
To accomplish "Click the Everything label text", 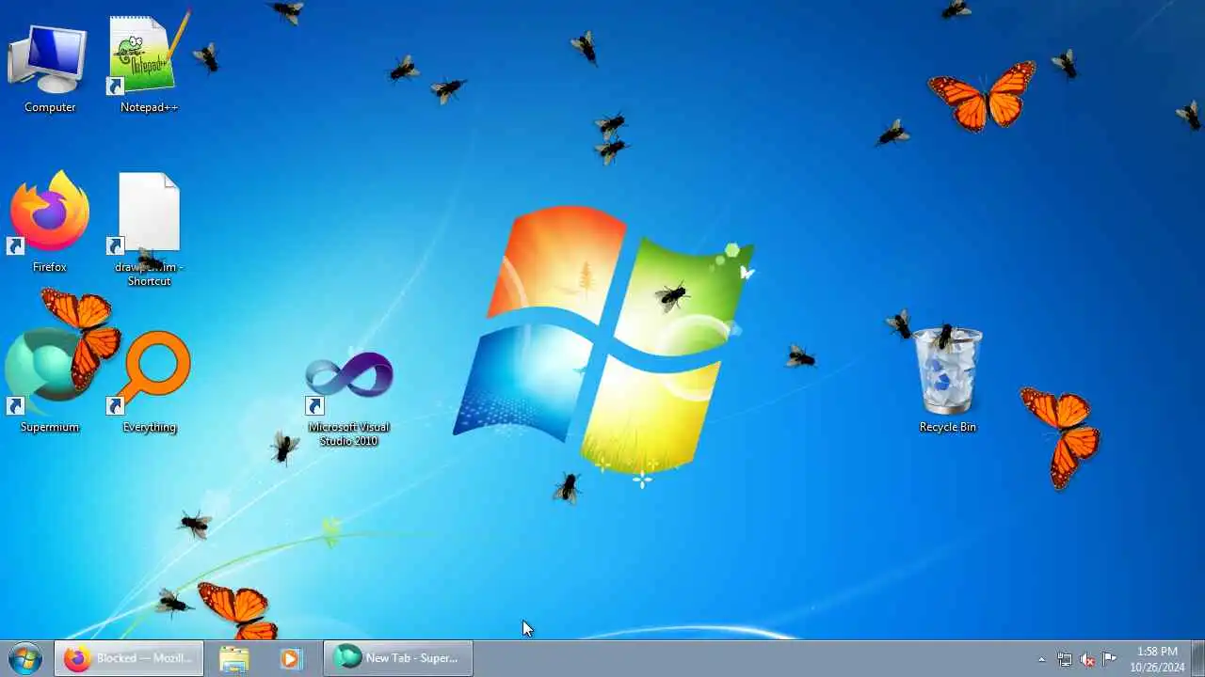I will coord(149,427).
